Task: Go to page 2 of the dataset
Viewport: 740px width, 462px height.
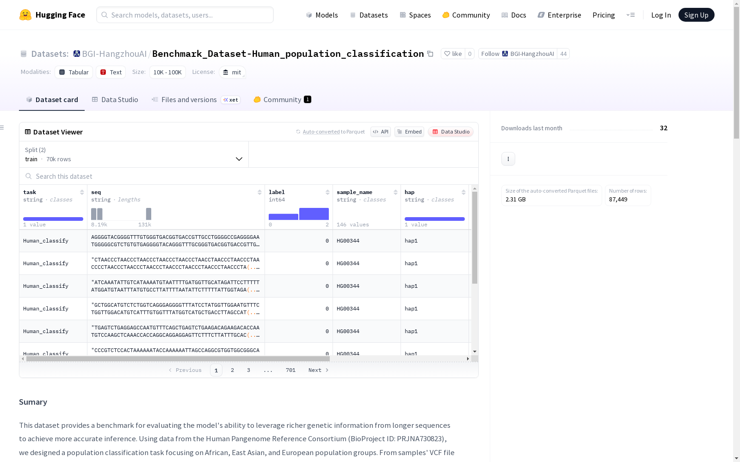Action: 232,370
